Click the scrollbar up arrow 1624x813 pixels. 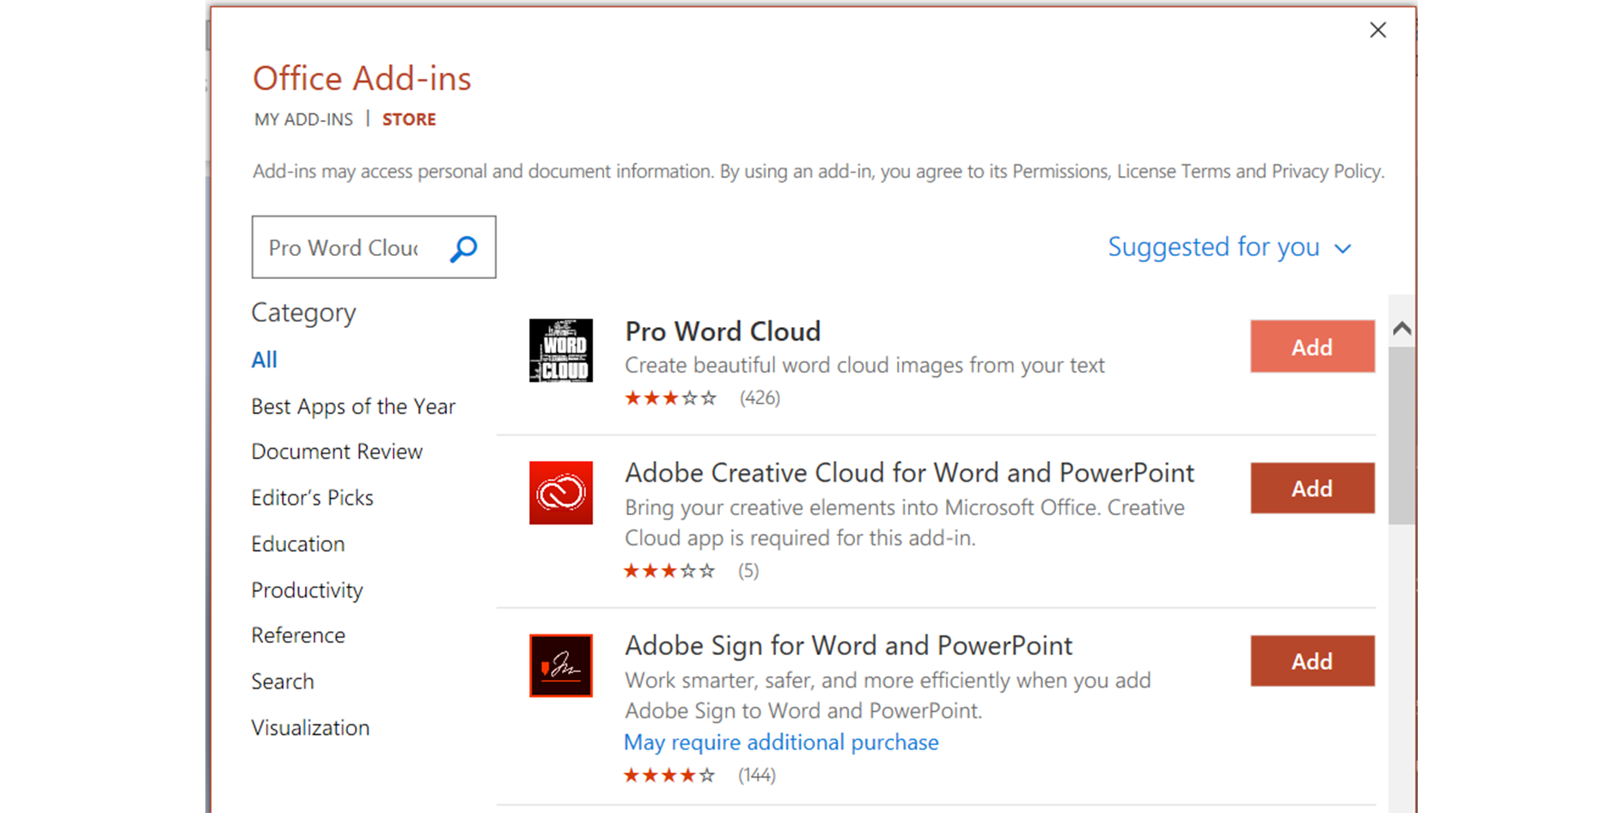pos(1402,328)
